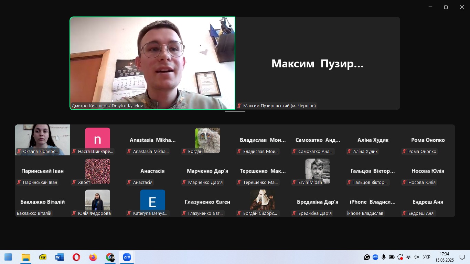Image resolution: width=470 pixels, height=264 pixels.
Task: Select Dmytro Kyselov's video tile
Action: pyautogui.click(x=152, y=63)
